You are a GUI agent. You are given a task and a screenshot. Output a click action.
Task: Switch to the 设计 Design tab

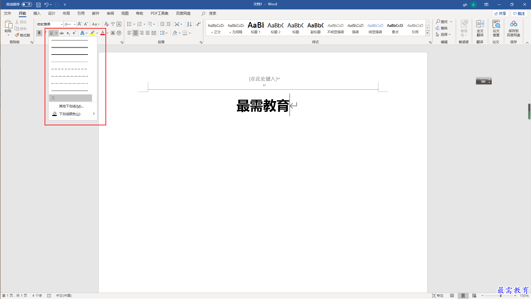click(x=52, y=13)
